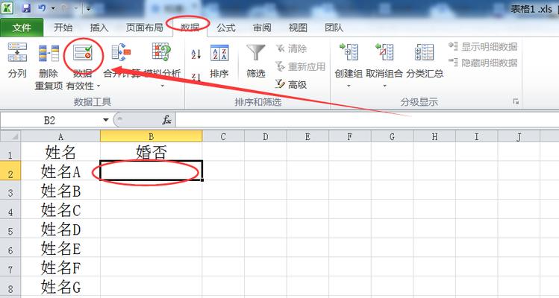Click cell containing 姓名D

(60, 229)
